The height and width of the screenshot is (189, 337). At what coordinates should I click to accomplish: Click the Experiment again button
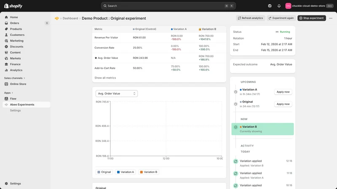coord(281,18)
